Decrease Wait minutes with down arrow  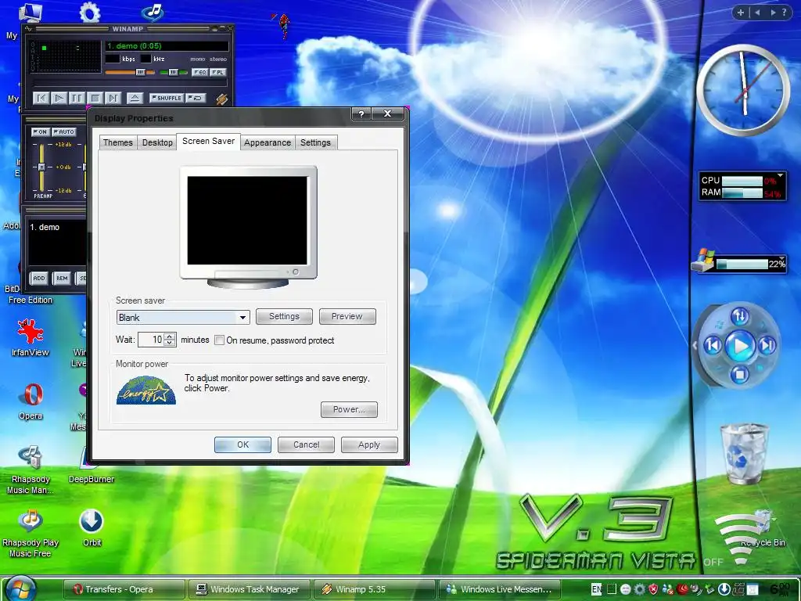click(170, 343)
